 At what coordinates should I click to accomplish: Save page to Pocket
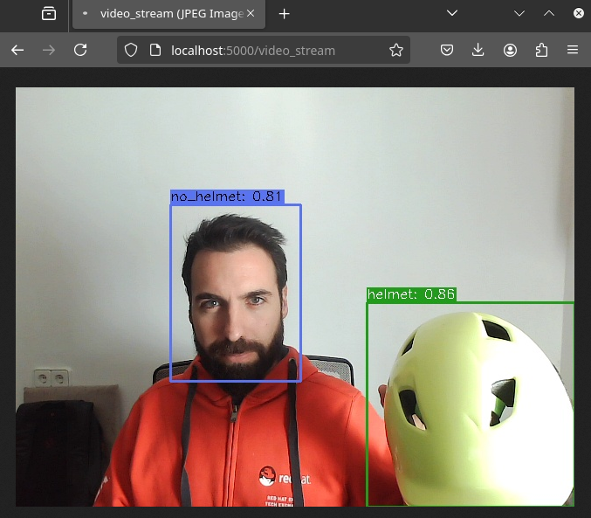[x=447, y=50]
